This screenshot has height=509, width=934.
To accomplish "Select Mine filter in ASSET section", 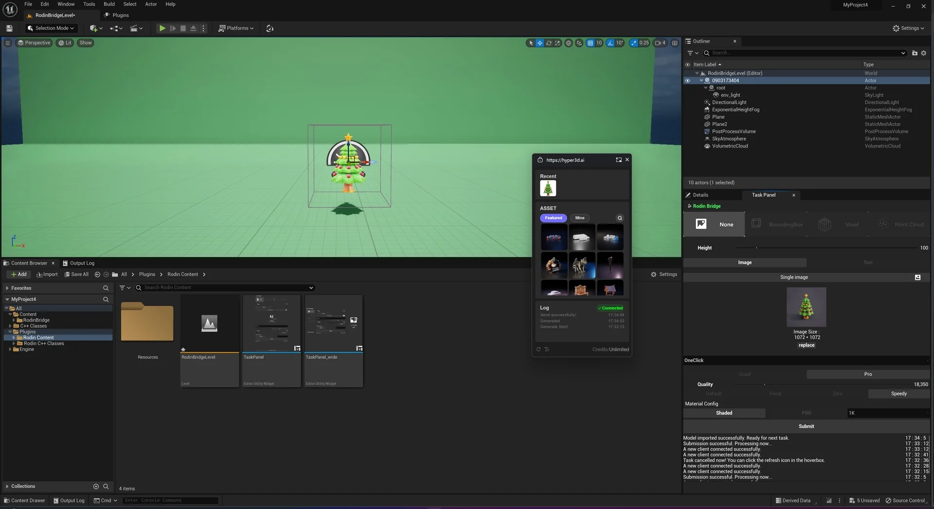I will (x=579, y=218).
